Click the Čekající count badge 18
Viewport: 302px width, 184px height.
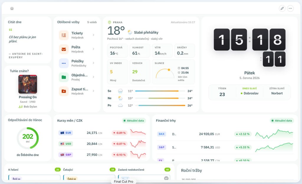click(112, 170)
